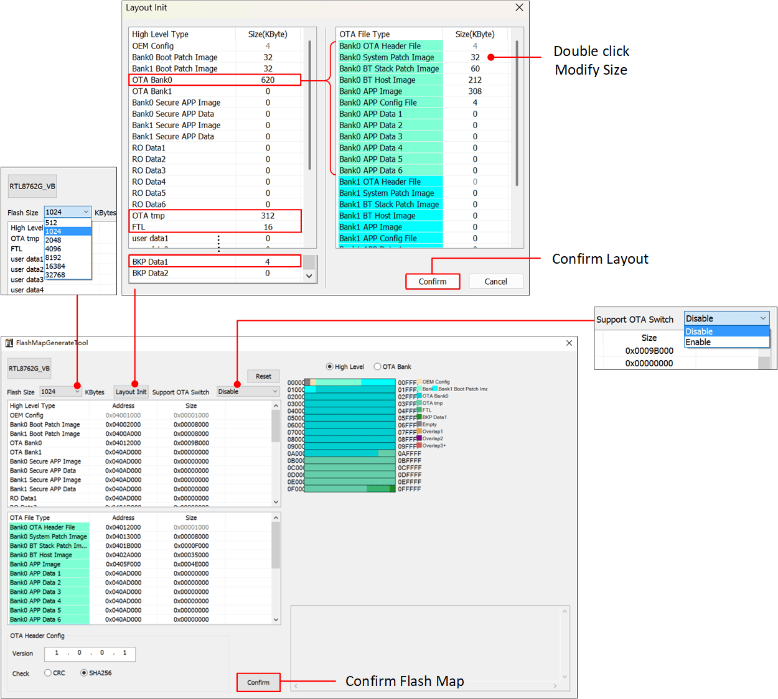The height and width of the screenshot is (699, 778).
Task: Click Cancel in the Layout Init dialog
Action: click(496, 282)
